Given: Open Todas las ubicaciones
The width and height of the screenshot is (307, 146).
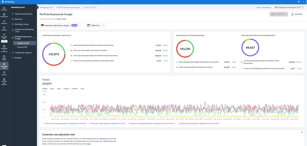Looking at the screenshot, I should click(23, 14).
